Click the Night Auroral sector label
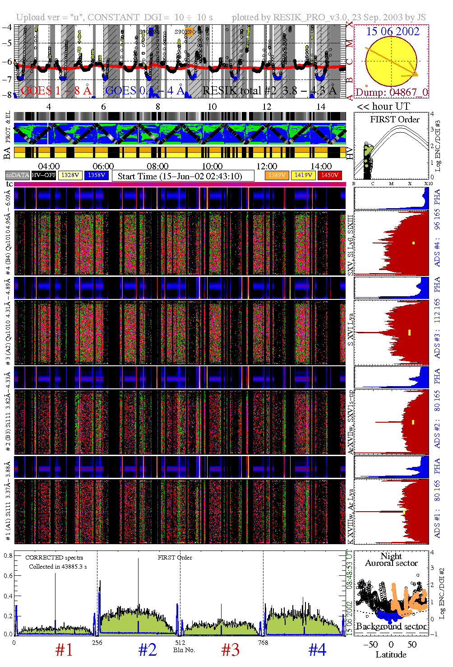The image size is (453, 667). [391, 560]
